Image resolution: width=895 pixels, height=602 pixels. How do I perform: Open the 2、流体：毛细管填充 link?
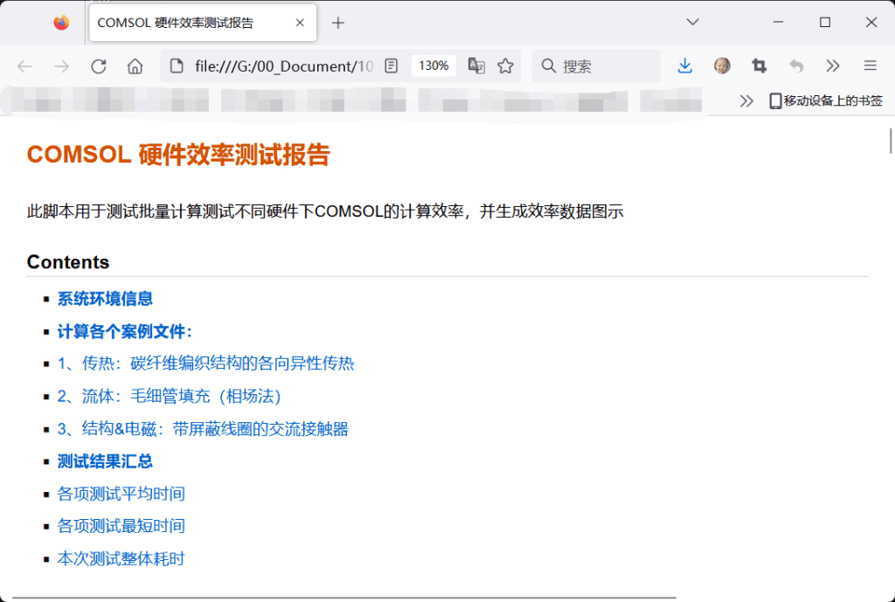169,396
